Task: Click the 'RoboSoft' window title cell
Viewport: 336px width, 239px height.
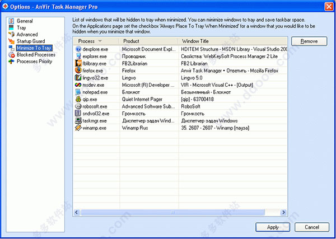Action: coord(190,106)
